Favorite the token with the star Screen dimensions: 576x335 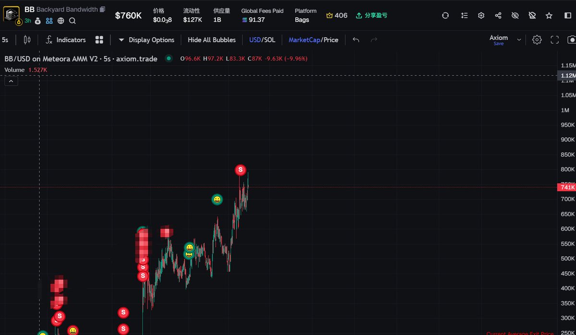[x=549, y=15]
